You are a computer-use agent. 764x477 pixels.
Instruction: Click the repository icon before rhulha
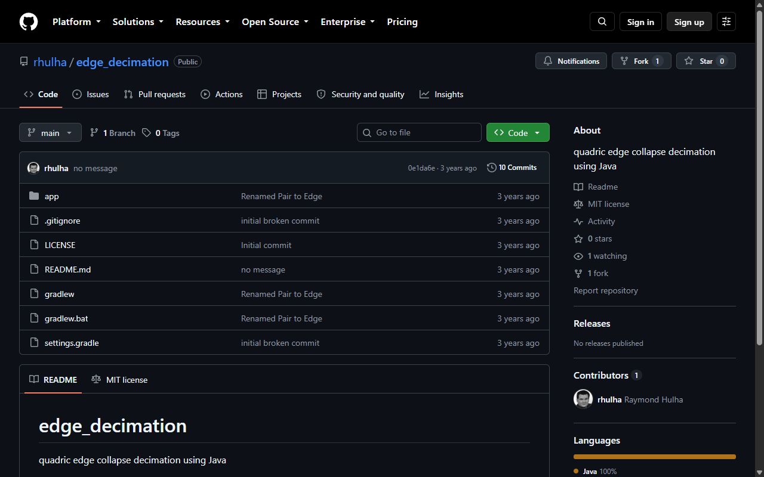pyautogui.click(x=24, y=61)
